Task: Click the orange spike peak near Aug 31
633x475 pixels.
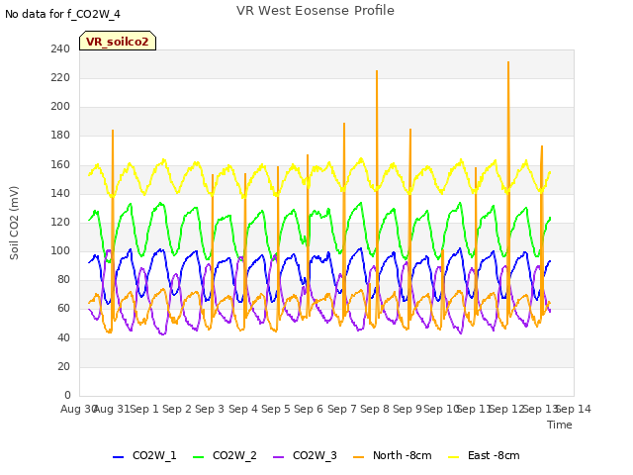Action: pyautogui.click(x=113, y=132)
